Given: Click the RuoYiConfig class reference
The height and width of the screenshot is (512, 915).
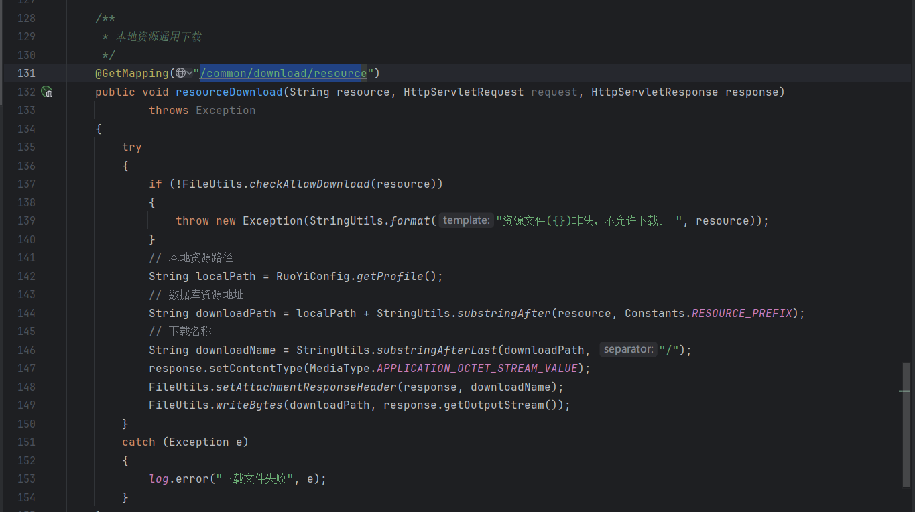Looking at the screenshot, I should [x=313, y=276].
